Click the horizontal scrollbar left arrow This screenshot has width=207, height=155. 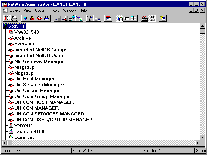(x=4, y=143)
